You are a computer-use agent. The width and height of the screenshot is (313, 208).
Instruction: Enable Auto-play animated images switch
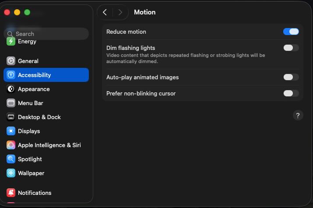tap(291, 77)
